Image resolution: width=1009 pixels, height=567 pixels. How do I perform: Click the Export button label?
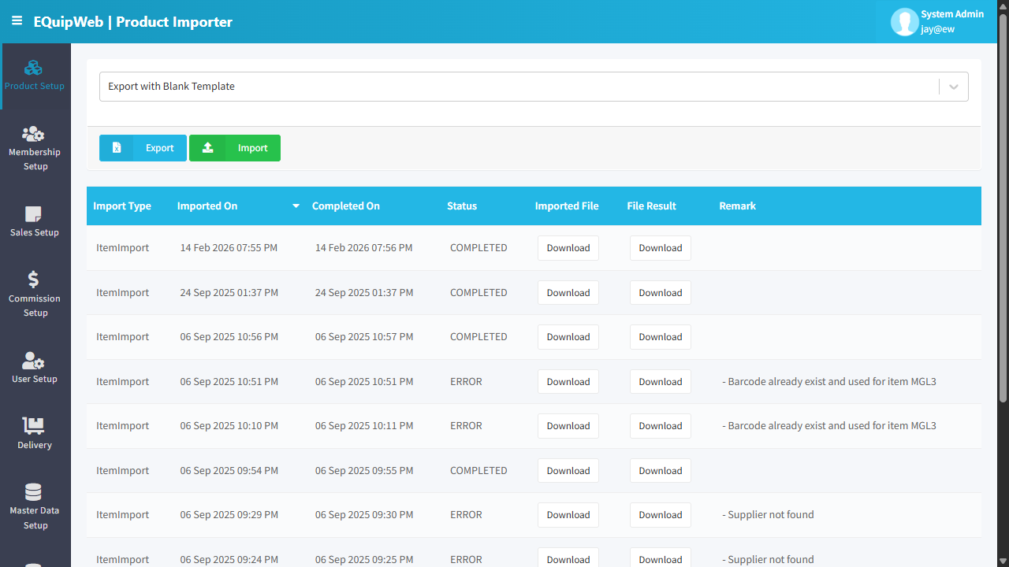click(x=160, y=148)
